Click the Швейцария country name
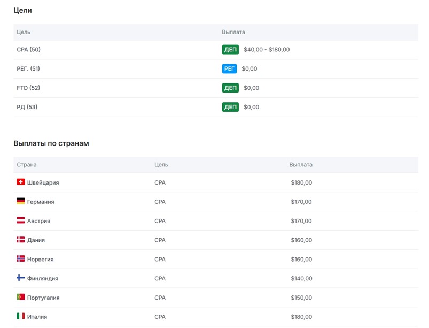This screenshot has height=328, width=429. [43, 182]
